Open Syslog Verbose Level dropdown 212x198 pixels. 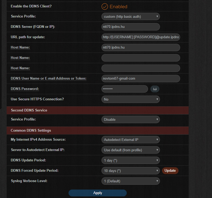tap(131, 181)
